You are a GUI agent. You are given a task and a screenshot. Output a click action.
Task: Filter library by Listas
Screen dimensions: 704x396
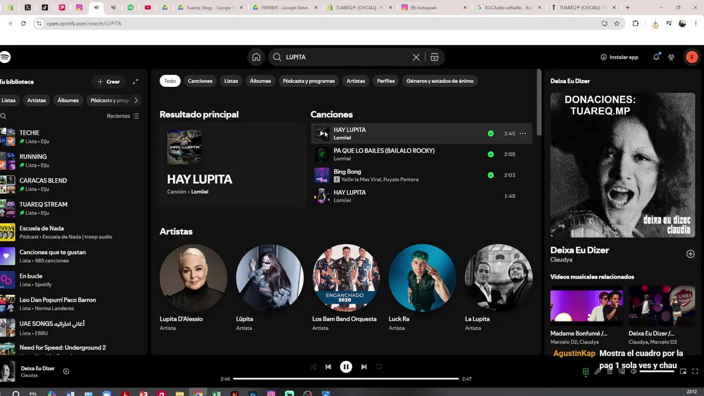pos(8,100)
